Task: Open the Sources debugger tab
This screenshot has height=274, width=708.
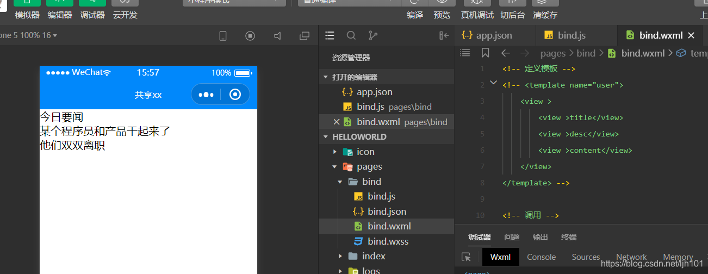Action: (x=586, y=257)
